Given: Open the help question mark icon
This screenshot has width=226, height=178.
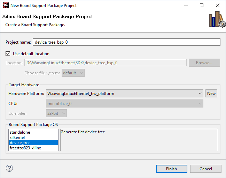Looking at the screenshot, I should [9, 168].
